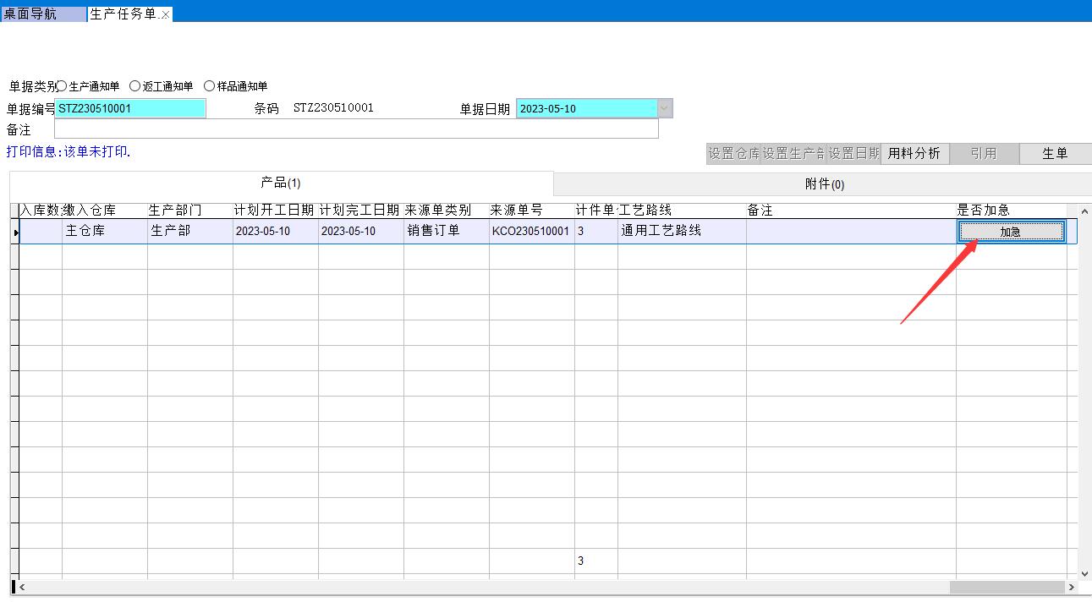Image resolution: width=1092 pixels, height=602 pixels.
Task: Open the 单据日期 dropdown arrow
Action: (x=665, y=108)
